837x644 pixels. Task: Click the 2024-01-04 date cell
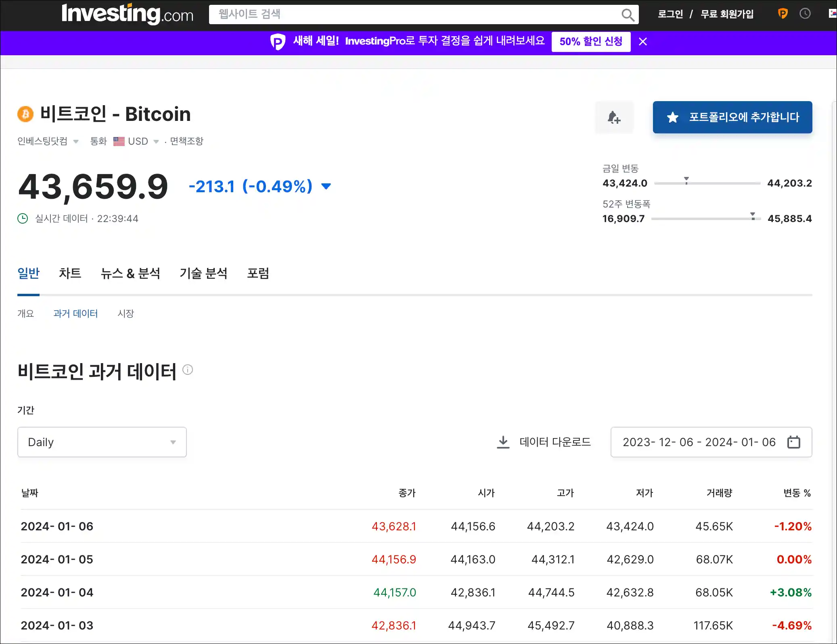57,592
